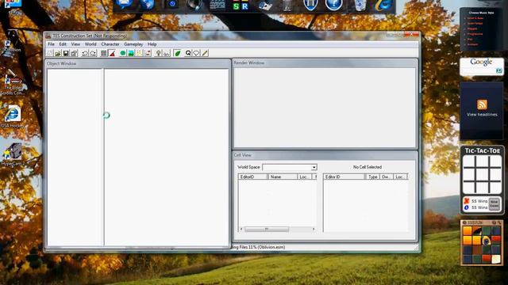
Task: Open the Edit menu
Action: point(63,44)
